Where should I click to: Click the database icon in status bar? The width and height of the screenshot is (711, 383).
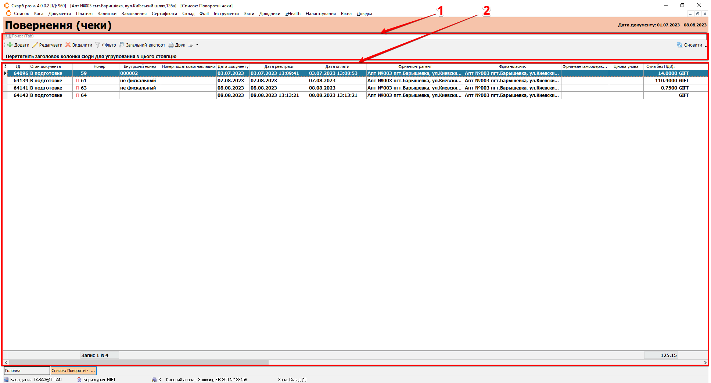click(x=6, y=380)
